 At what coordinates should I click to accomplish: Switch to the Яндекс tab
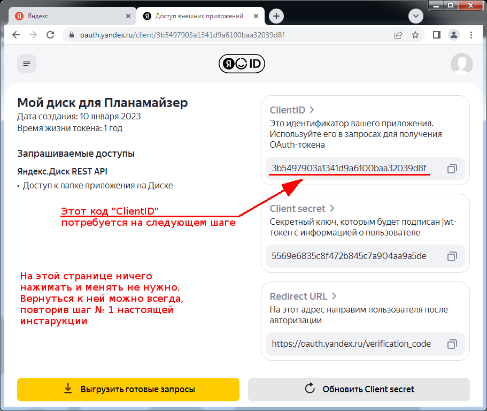pos(72,16)
